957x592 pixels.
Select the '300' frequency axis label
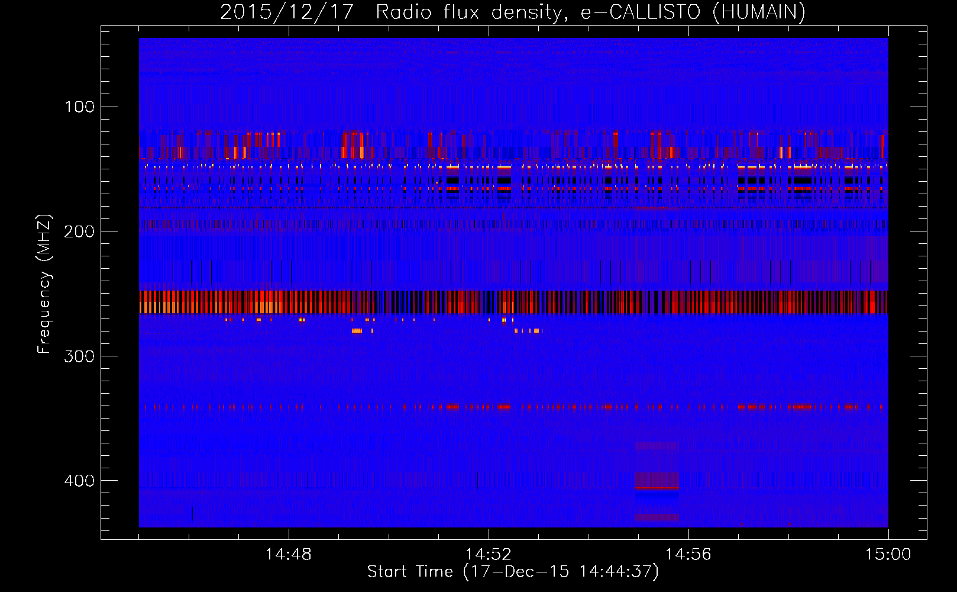point(80,356)
